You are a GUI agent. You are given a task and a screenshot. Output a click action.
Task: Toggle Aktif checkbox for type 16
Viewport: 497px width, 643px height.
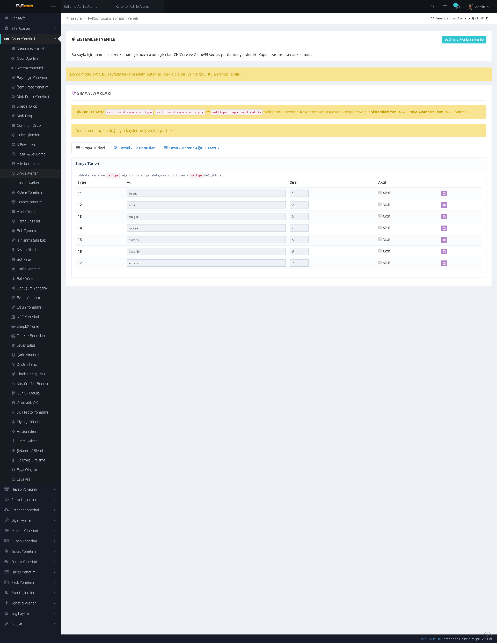380,251
